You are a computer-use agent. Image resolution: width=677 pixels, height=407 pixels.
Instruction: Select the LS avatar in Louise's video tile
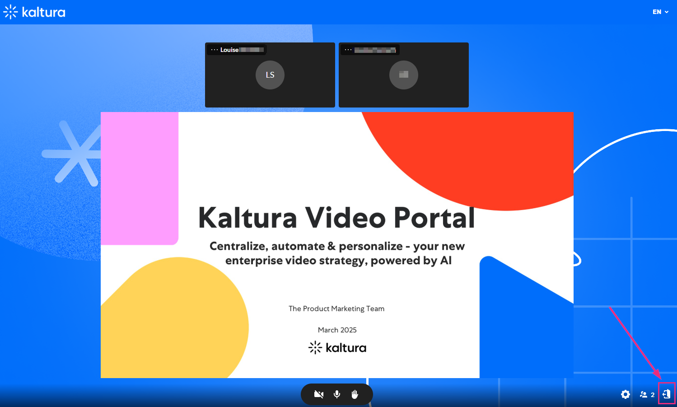click(x=270, y=75)
